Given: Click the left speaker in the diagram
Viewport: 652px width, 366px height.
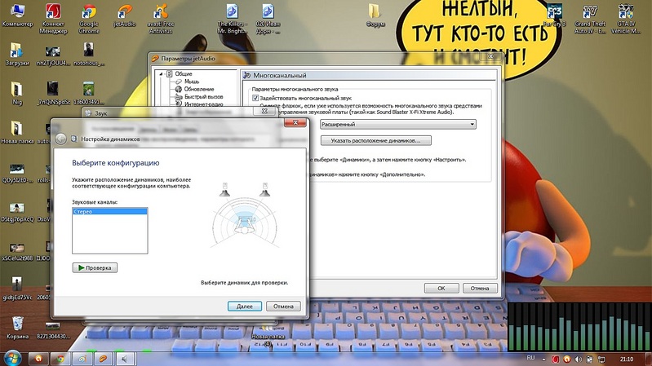Looking at the screenshot, I should pyautogui.click(x=224, y=192).
